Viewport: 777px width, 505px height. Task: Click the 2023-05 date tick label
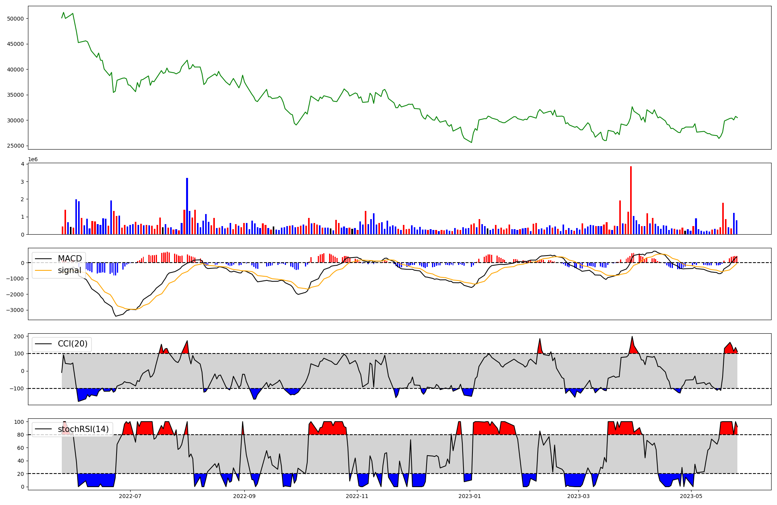click(x=692, y=496)
